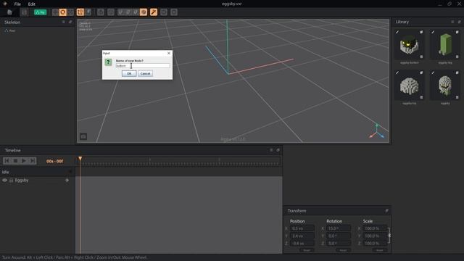The height and width of the screenshot is (261, 464).
Task: Play the animation in Timeline
Action: click(x=24, y=161)
